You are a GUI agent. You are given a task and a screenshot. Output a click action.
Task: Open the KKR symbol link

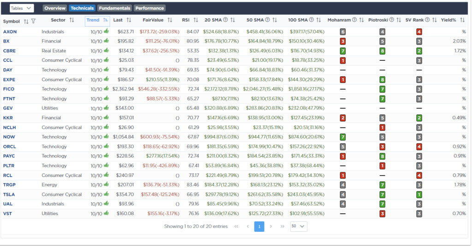(x=8, y=118)
